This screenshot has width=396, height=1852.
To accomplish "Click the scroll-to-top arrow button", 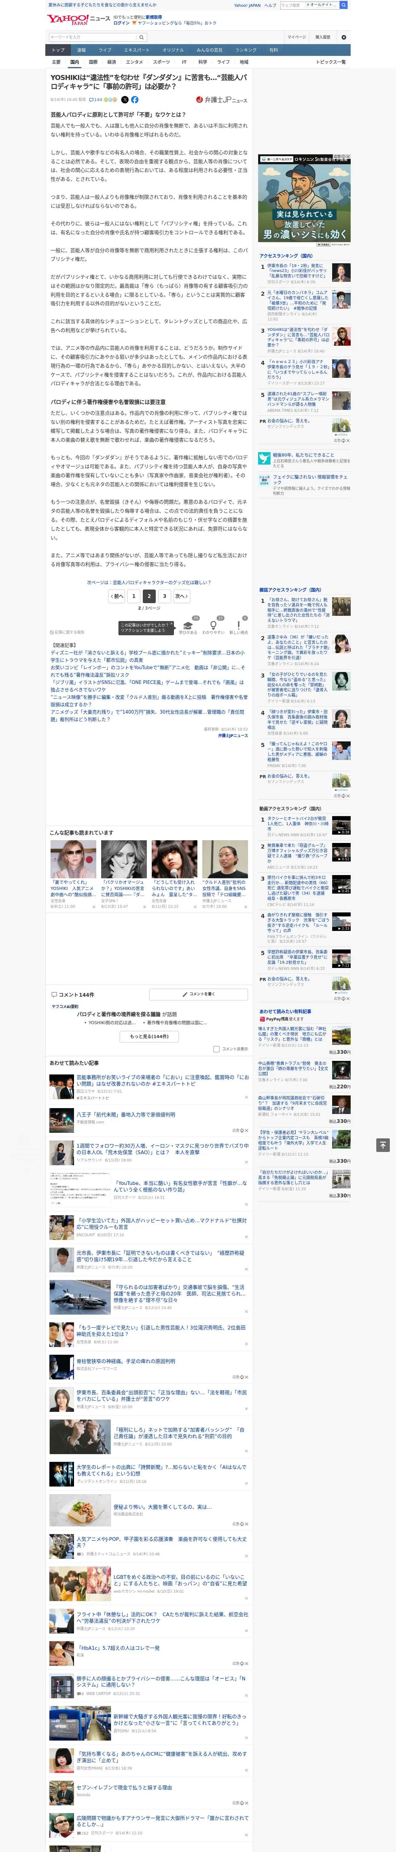I will point(383,1145).
